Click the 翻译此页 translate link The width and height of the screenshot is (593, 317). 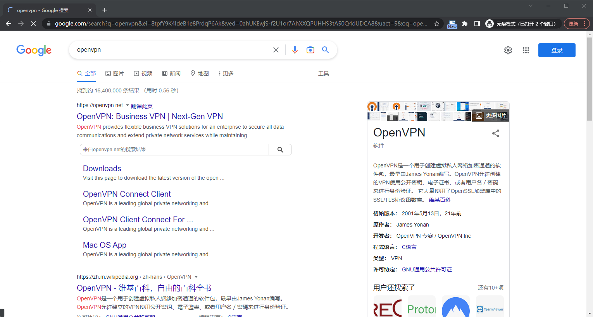point(142,106)
